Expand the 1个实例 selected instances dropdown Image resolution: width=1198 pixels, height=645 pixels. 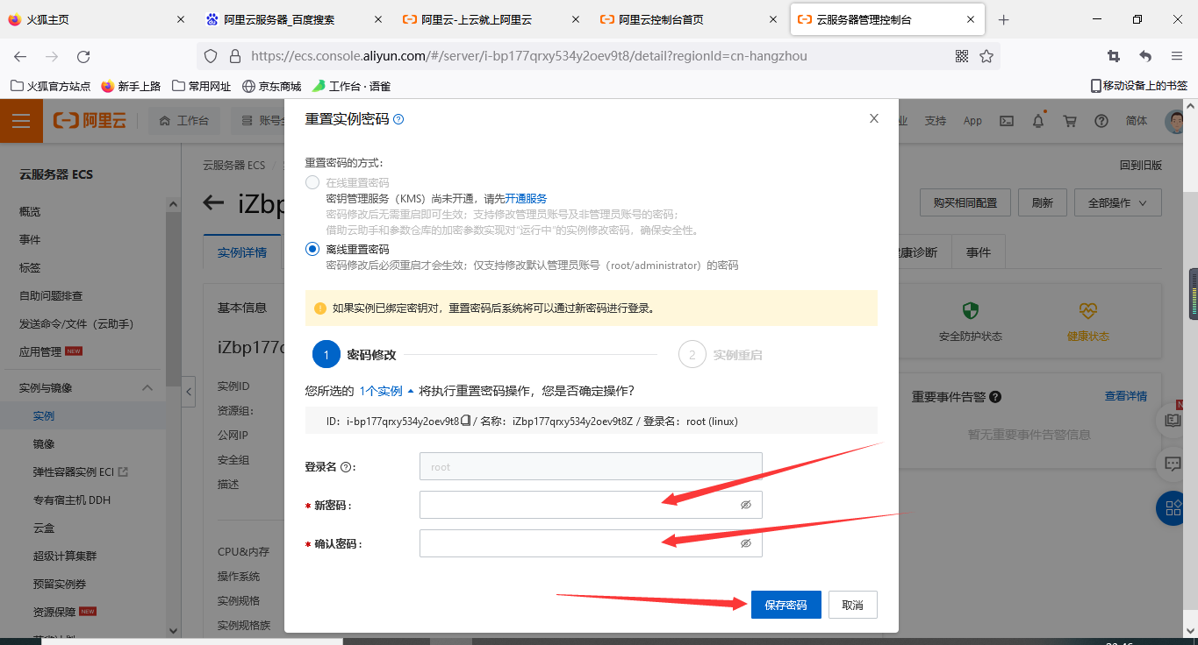pos(386,391)
